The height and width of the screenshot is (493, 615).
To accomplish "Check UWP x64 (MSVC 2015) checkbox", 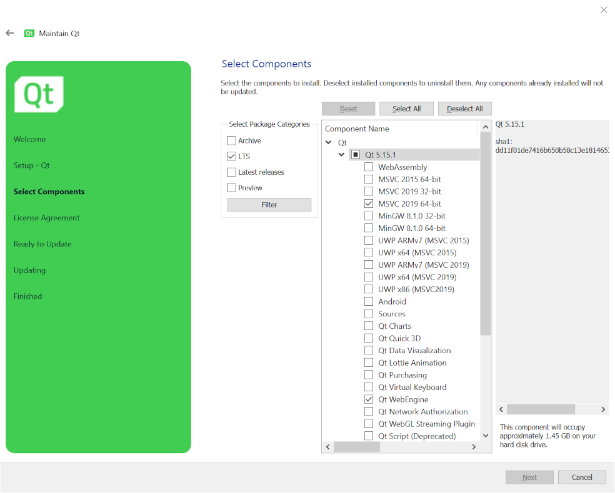I will coord(369,253).
